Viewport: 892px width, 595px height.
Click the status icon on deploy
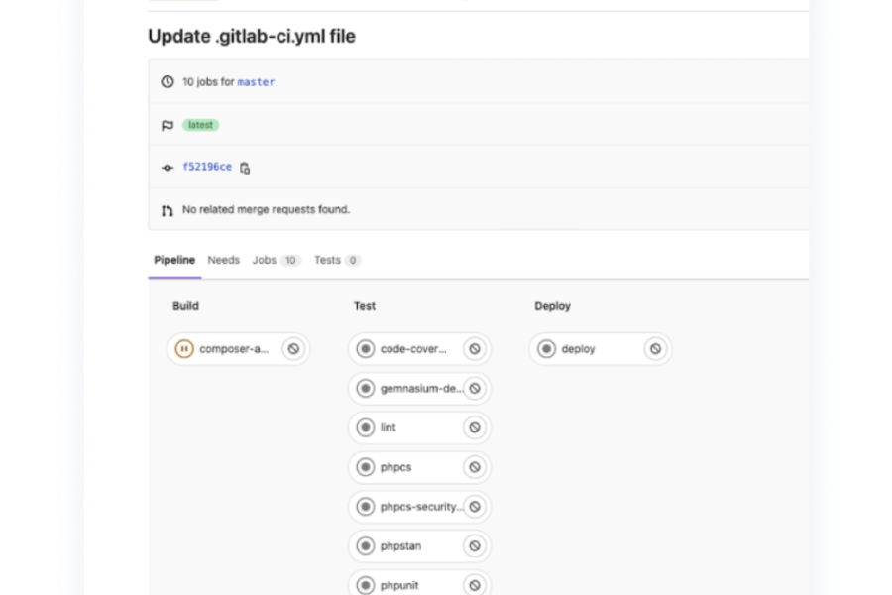pyautogui.click(x=546, y=348)
